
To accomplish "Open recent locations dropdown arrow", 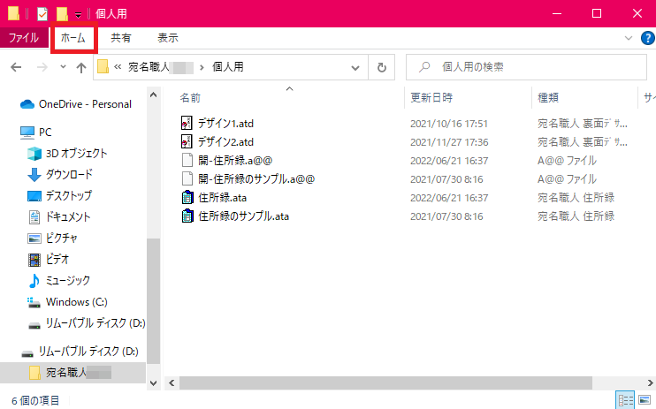I will click(x=61, y=67).
